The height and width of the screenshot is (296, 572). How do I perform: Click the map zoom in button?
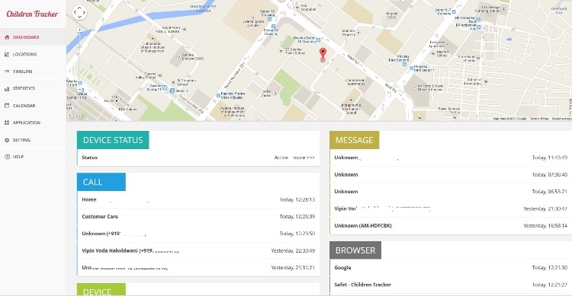click(79, 30)
